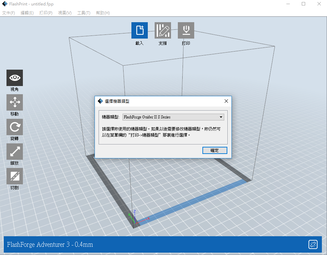The image size is (327, 255).
Task: Open the 視圖(V) menu
Action: point(65,13)
